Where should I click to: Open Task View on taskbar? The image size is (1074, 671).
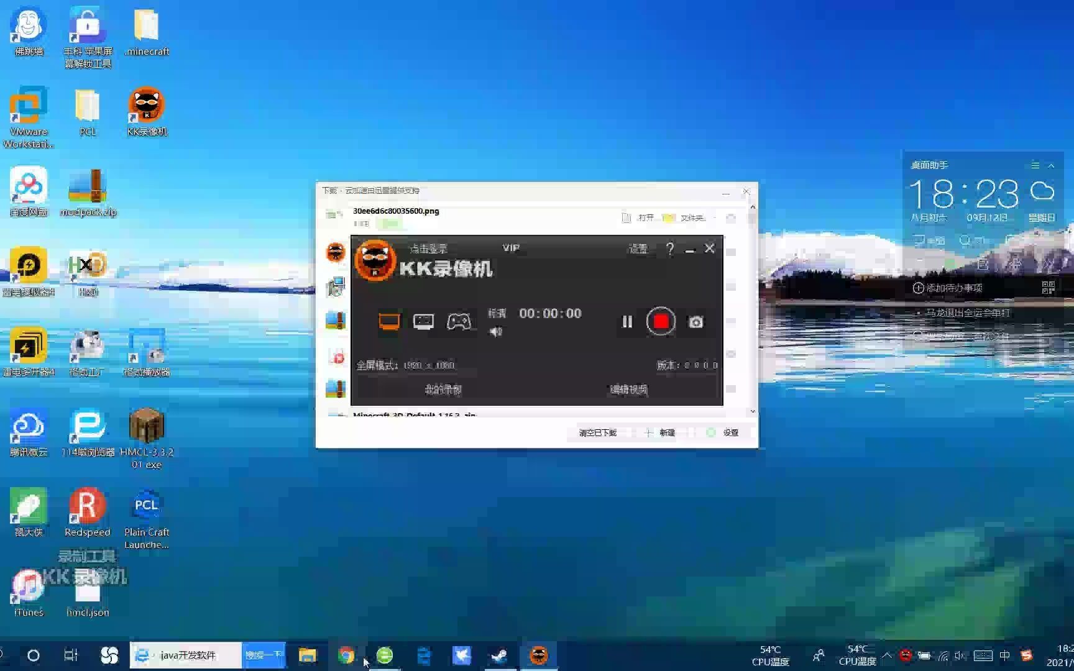71,655
